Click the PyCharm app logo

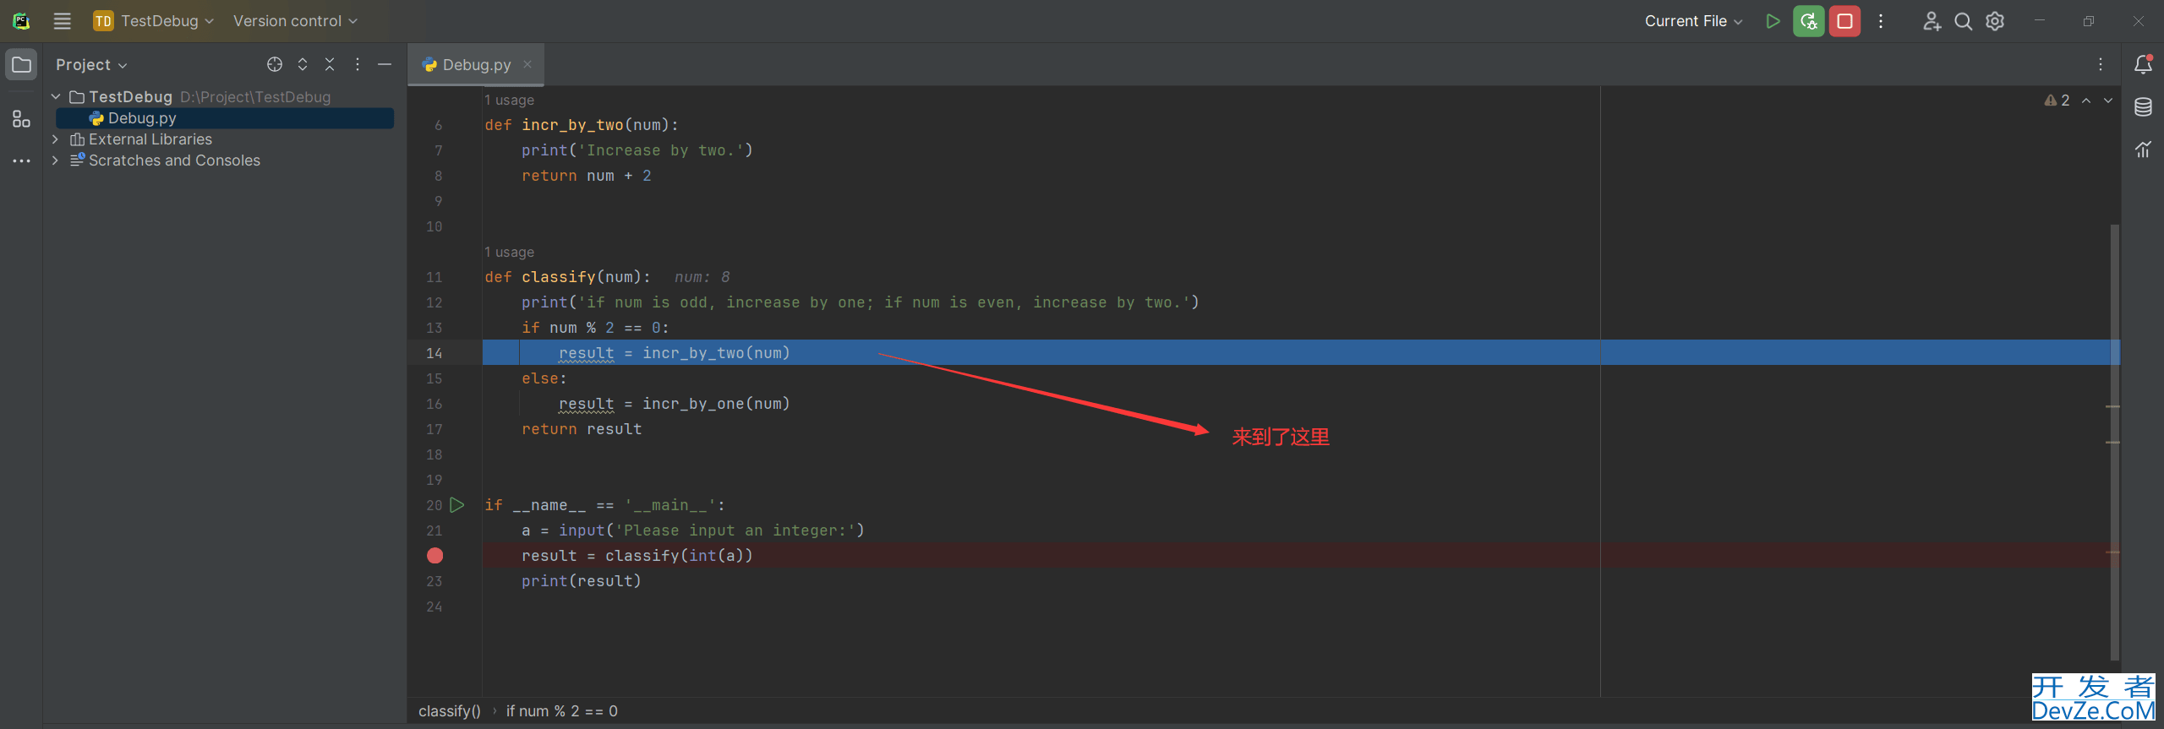(21, 21)
